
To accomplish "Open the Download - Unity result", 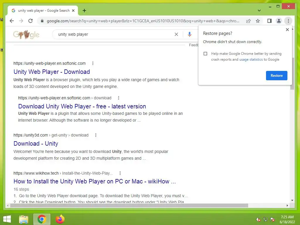I will pyautogui.click(x=36, y=144).
